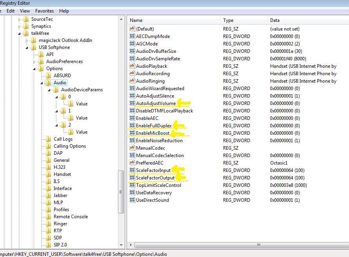Screen dimensions: 349x257
Task: Click the ScaleFactorOutput value icon
Action: (132, 177)
